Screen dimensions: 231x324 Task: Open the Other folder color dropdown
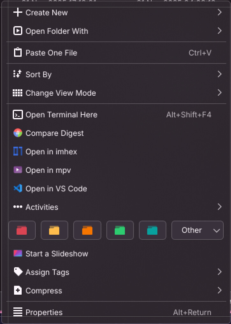point(198,230)
